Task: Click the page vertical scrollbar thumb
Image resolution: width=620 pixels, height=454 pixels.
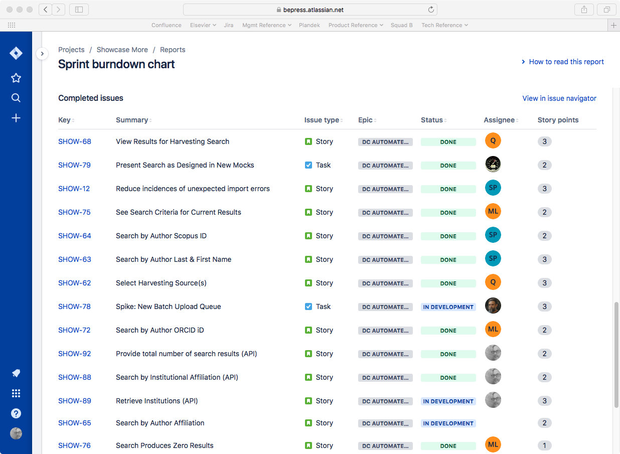Action: tap(616, 354)
